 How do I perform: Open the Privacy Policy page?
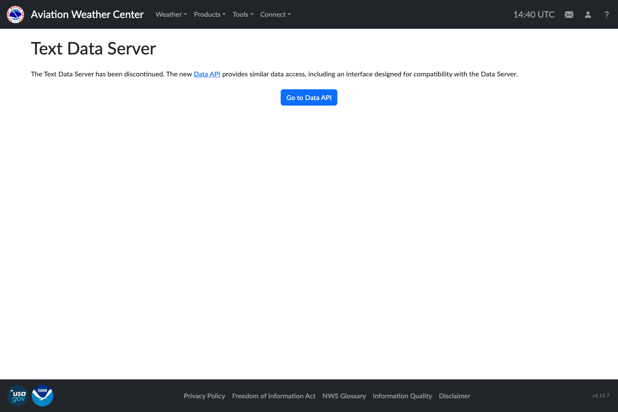coord(204,396)
